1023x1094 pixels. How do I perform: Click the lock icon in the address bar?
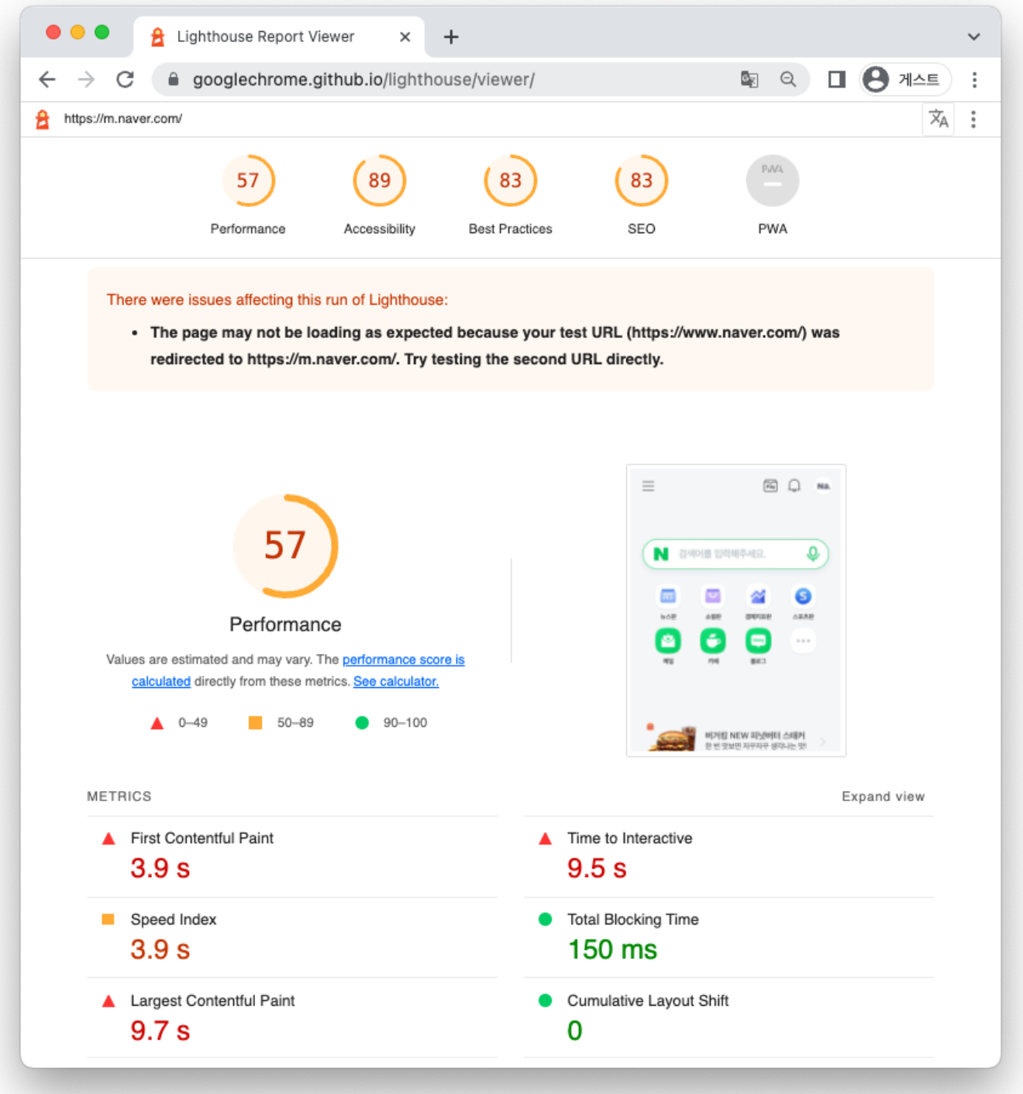click(174, 79)
